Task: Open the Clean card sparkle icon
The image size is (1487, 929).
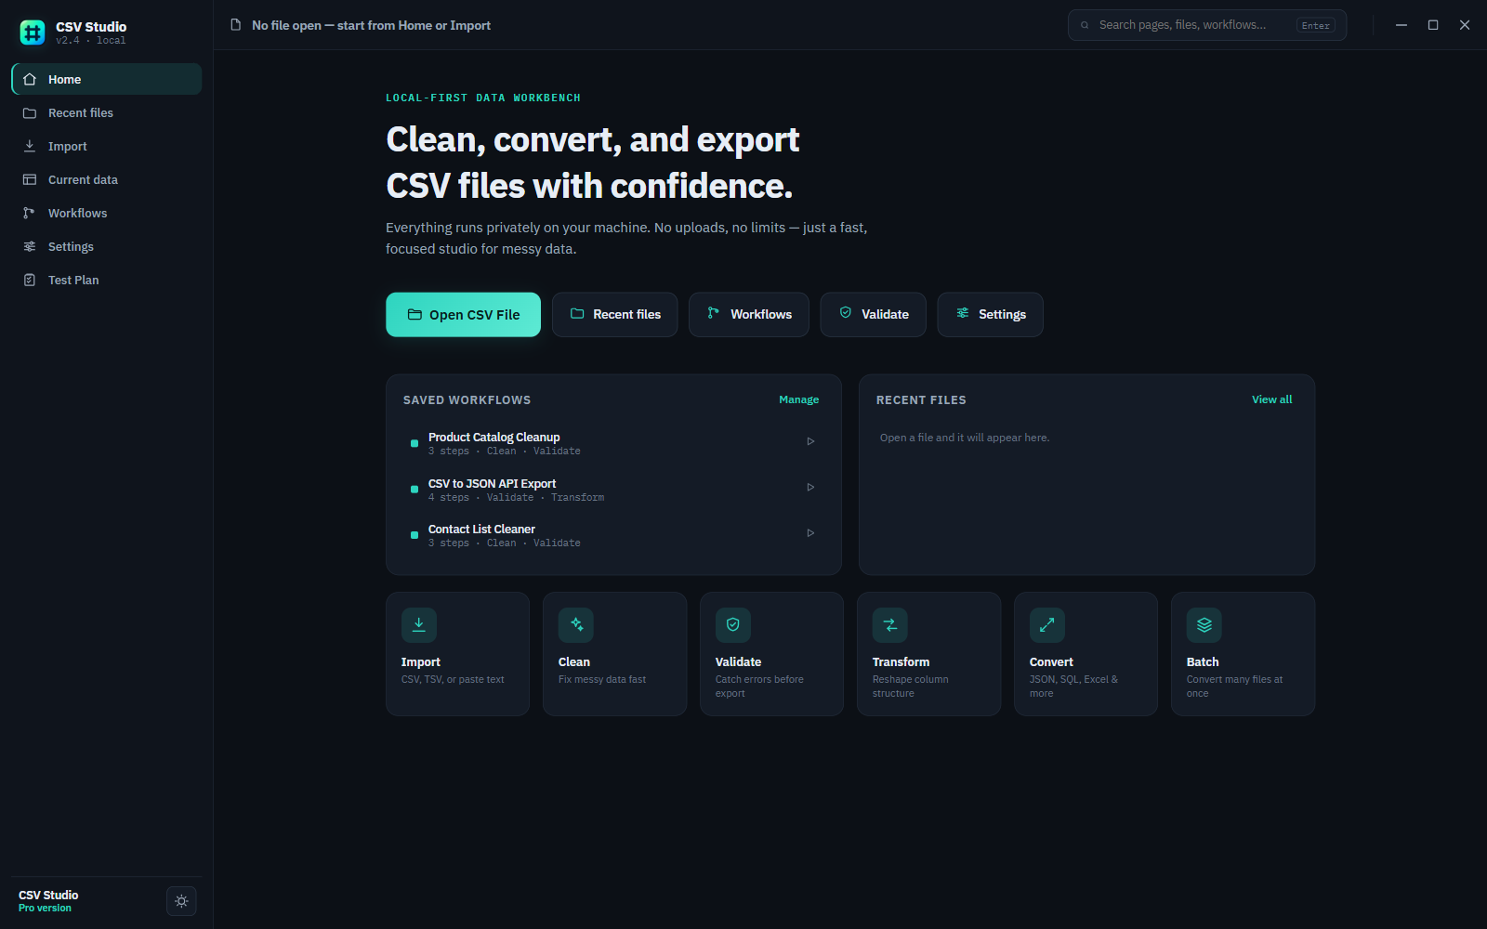Action: [x=576, y=625]
